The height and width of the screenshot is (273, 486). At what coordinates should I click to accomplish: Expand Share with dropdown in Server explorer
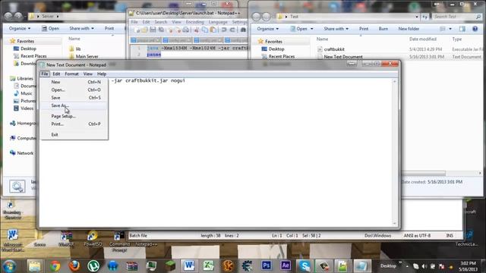81,29
